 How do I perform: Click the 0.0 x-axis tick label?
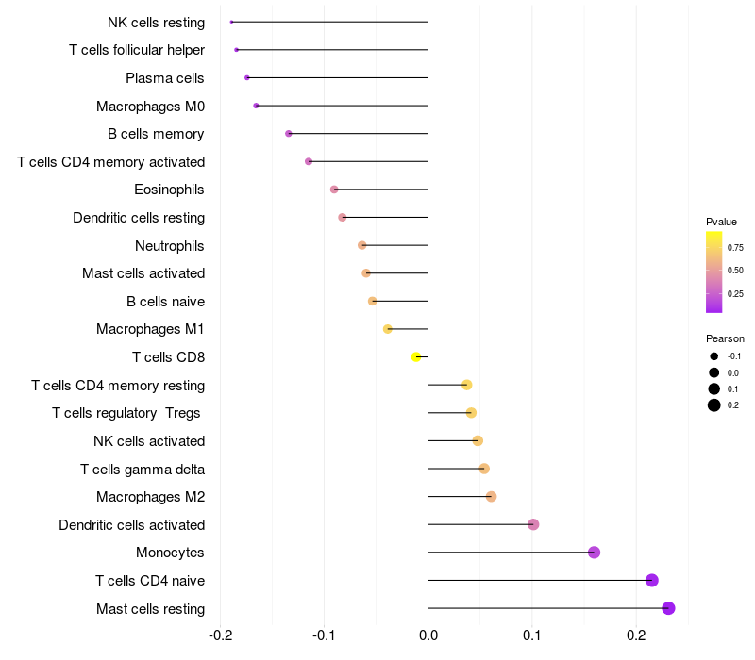[428, 636]
